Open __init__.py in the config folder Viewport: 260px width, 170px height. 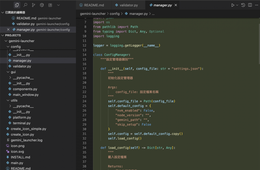[38, 55]
